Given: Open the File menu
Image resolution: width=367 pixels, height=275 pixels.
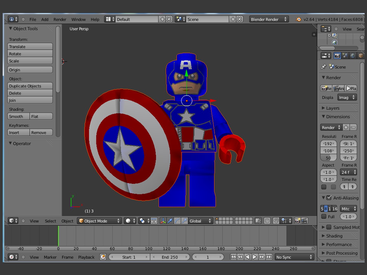Looking at the screenshot, I should tap(33, 19).
